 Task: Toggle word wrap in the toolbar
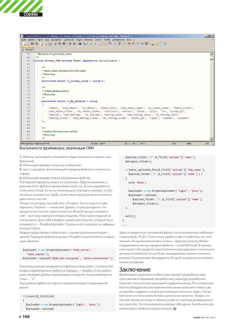point(111,44)
